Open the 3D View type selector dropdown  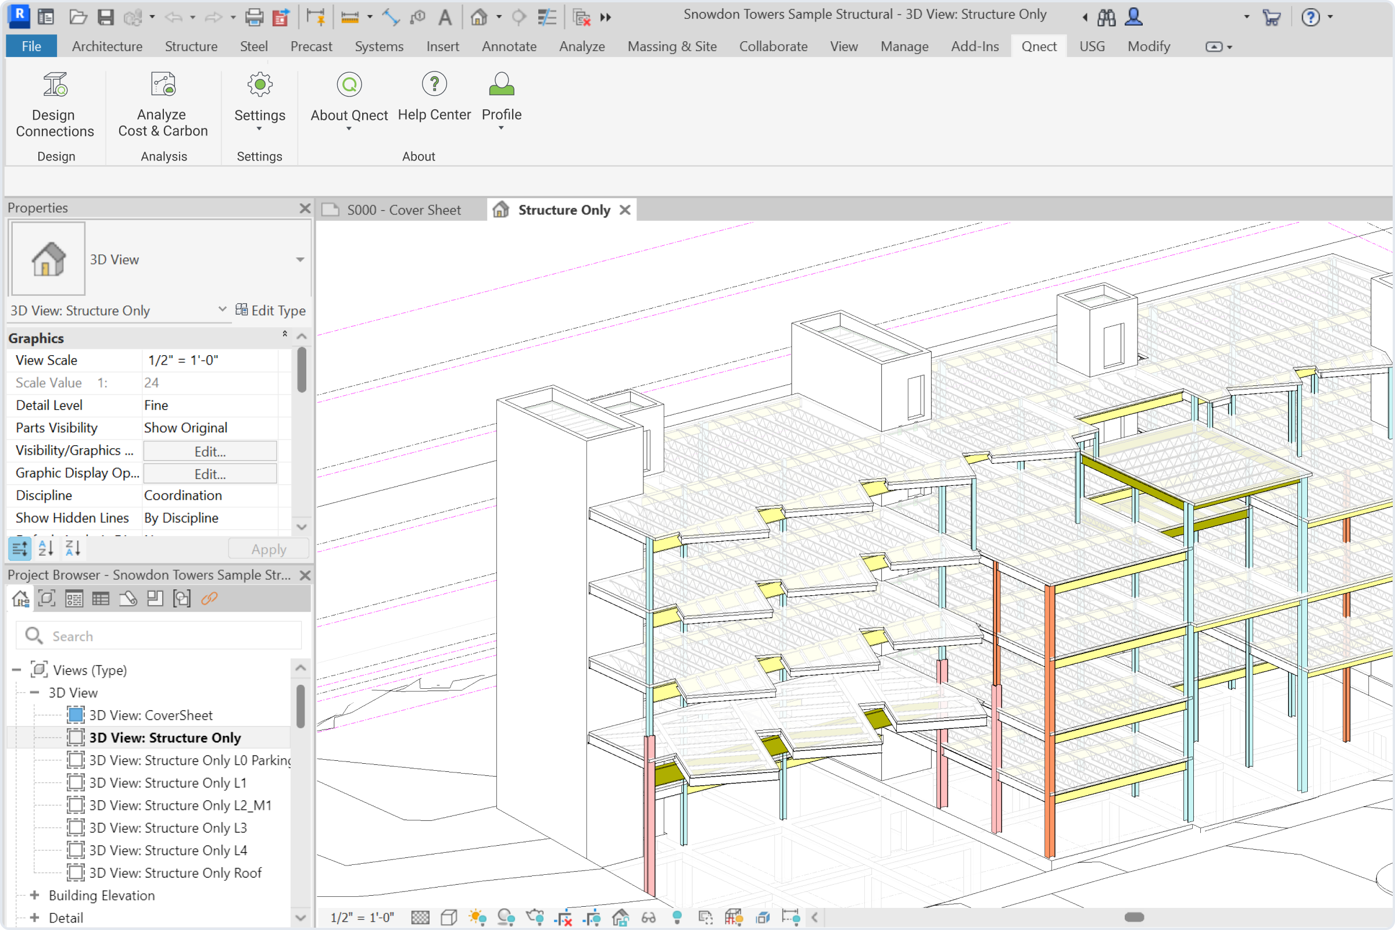tap(300, 259)
